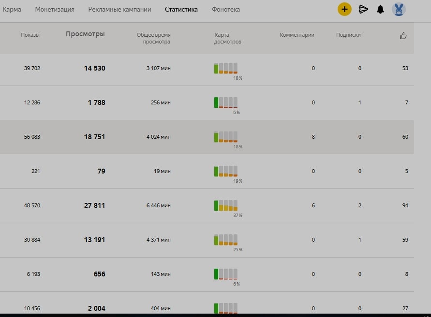The height and width of the screenshot is (317, 431).
Task: Click subscriptions value 2 in 27 811 row
Action: 359,205
